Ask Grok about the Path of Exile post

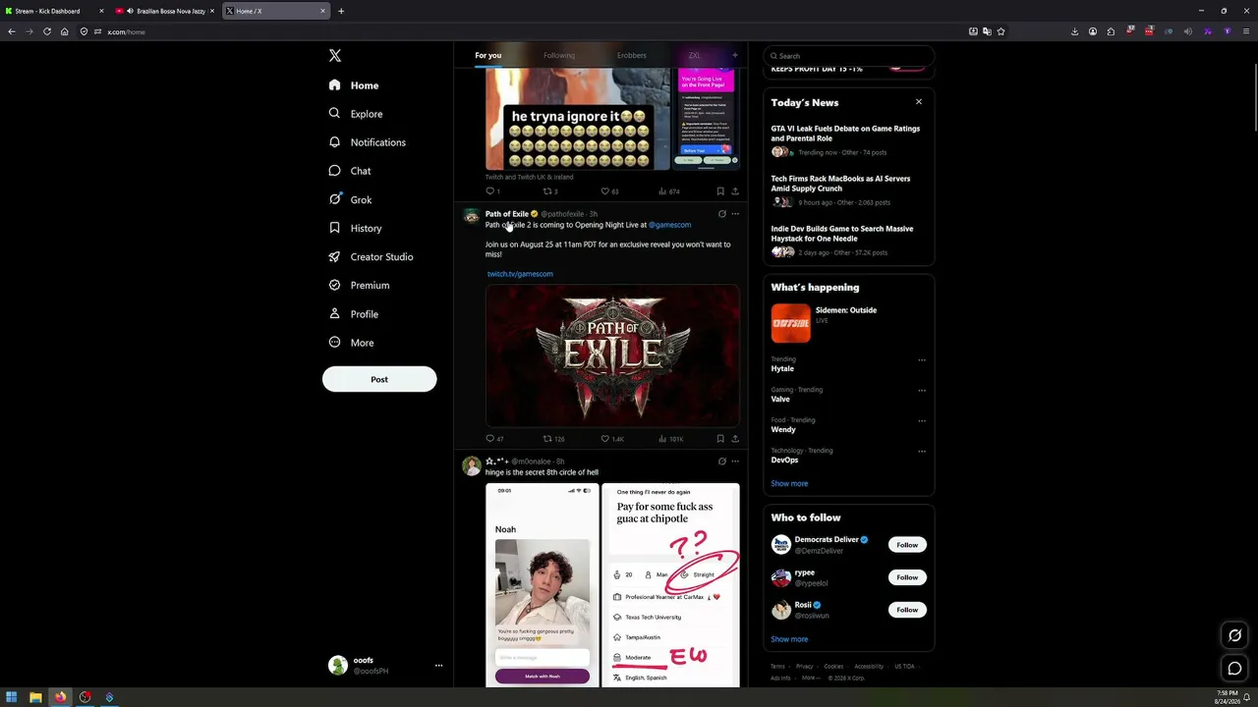point(721,214)
